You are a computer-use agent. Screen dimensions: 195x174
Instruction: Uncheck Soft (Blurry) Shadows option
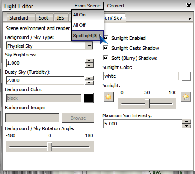[106, 58]
